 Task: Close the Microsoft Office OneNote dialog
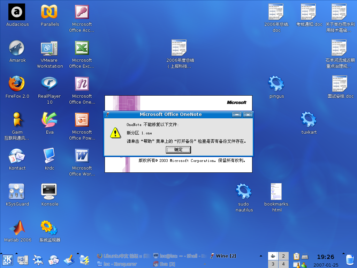point(248,114)
